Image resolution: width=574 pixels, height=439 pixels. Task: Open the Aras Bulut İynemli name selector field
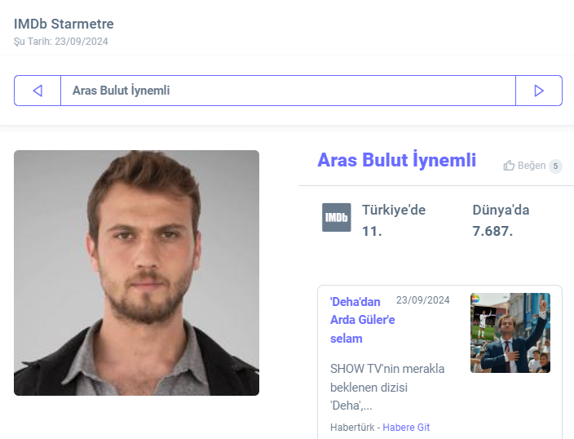288,91
